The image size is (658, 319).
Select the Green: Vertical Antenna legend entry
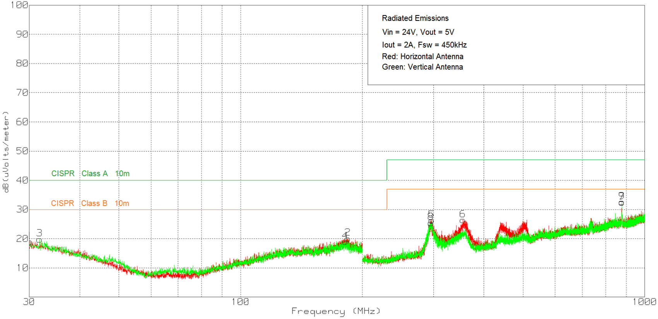[x=422, y=67]
